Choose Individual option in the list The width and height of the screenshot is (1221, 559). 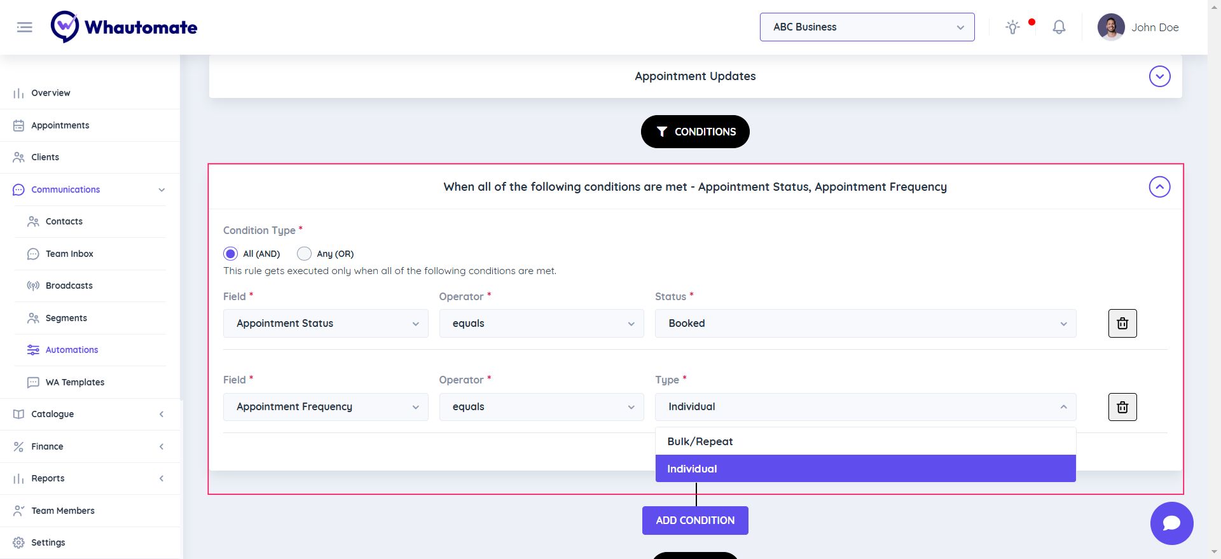[865, 469]
